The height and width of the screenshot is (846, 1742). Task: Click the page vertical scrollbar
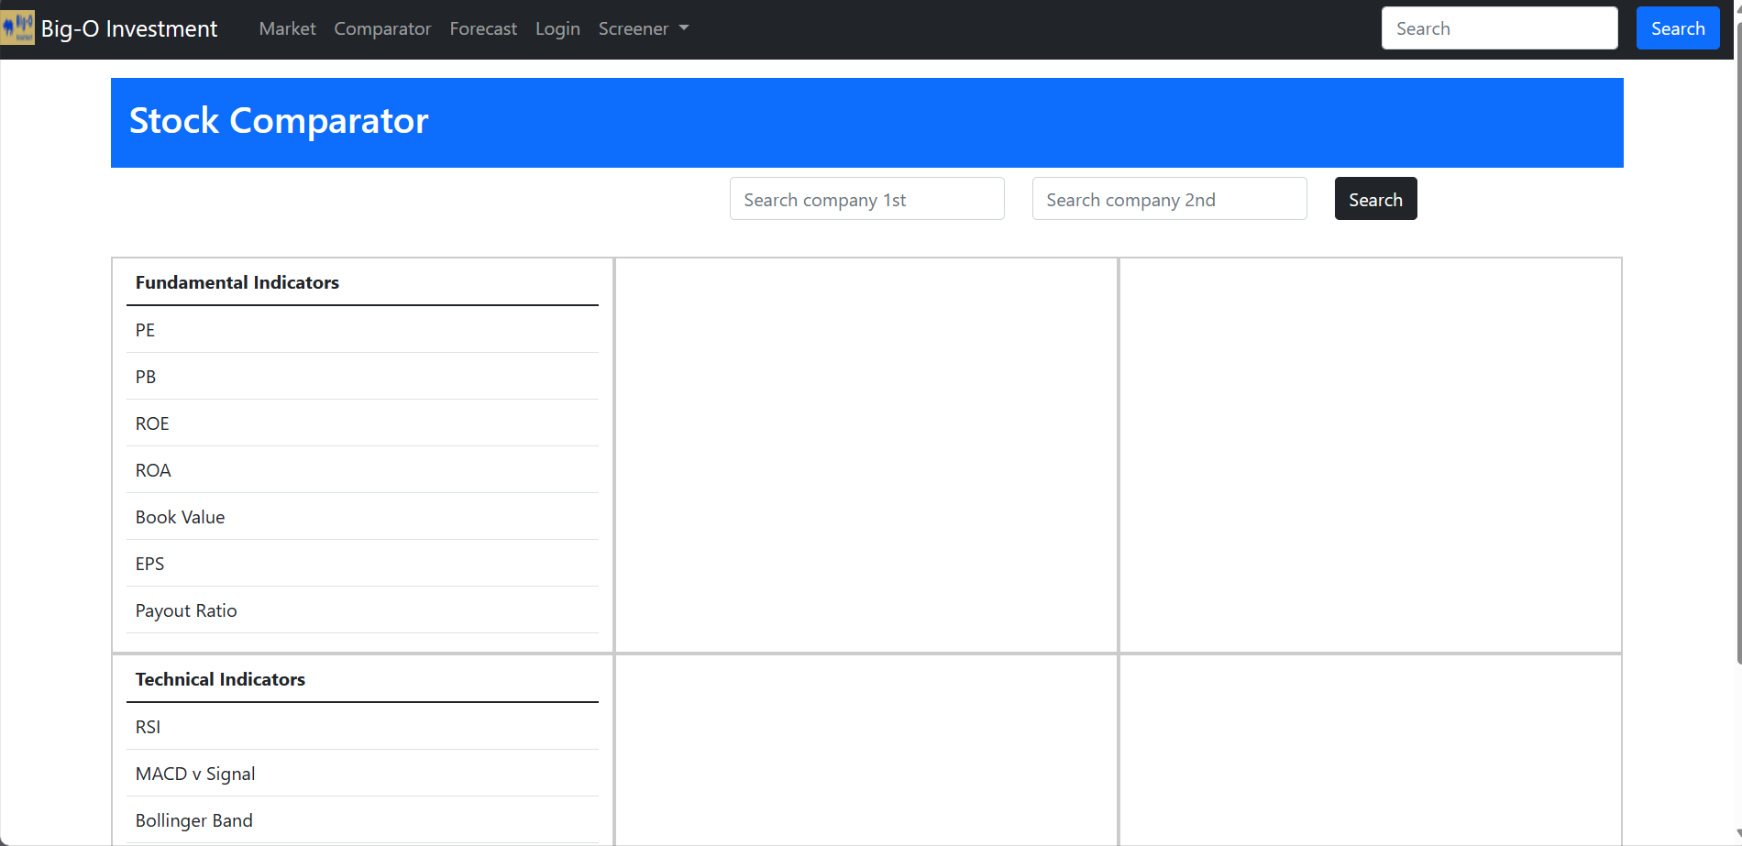[1737, 367]
